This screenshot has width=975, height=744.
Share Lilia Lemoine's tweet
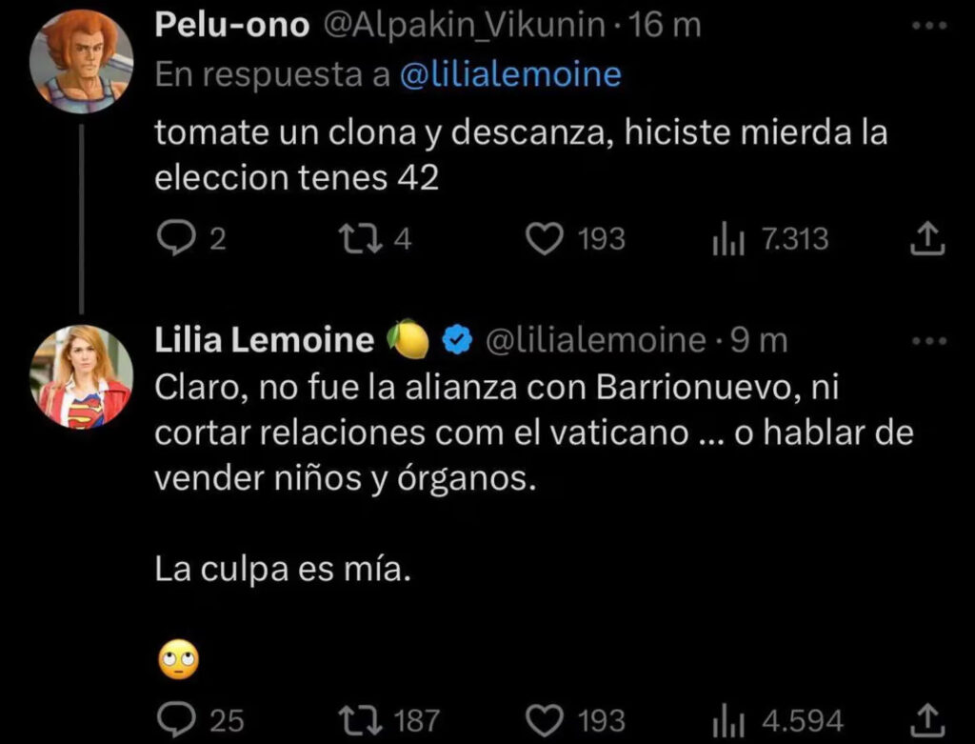point(926,718)
